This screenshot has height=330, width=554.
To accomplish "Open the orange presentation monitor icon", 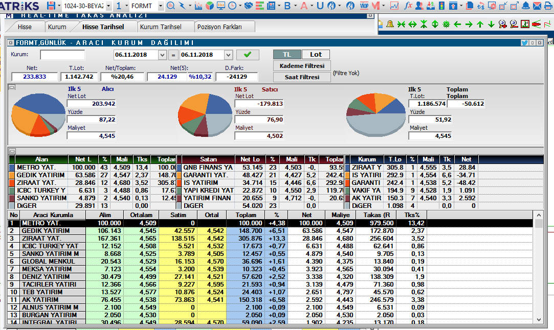I will (221, 6).
